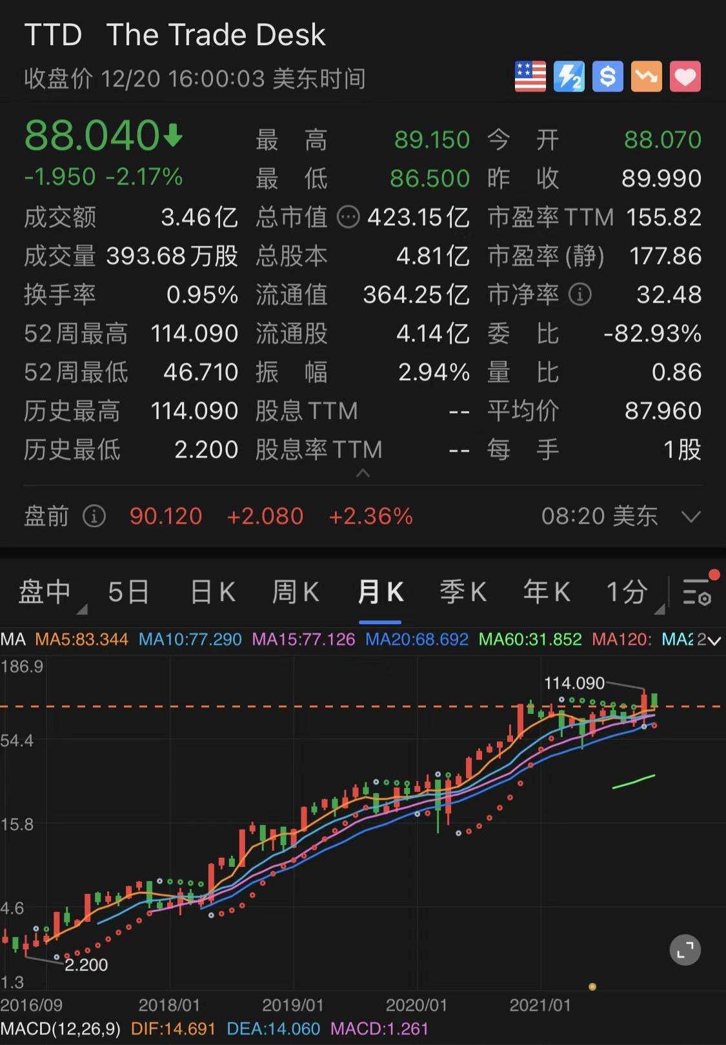Tap the pre-market change +2.36%
The image size is (726, 1045).
coord(370,516)
